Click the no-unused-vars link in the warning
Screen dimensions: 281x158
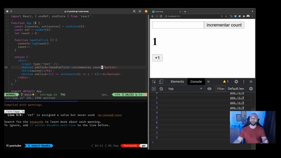[110, 115]
